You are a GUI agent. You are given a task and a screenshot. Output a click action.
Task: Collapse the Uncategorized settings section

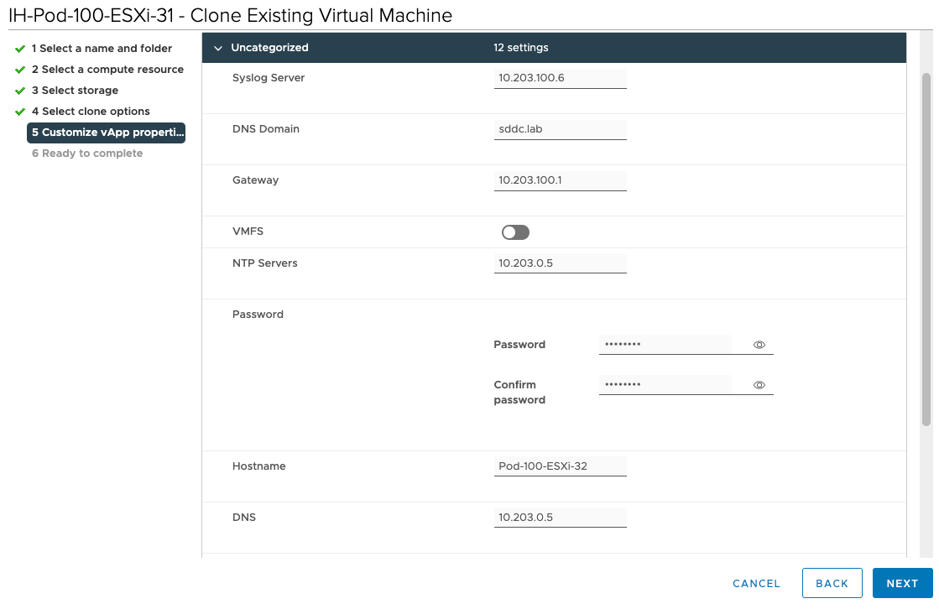click(218, 49)
